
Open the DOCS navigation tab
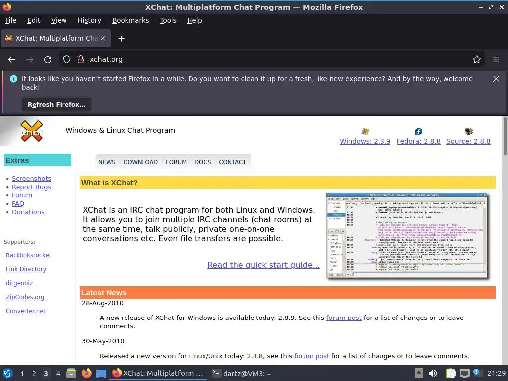coord(203,162)
